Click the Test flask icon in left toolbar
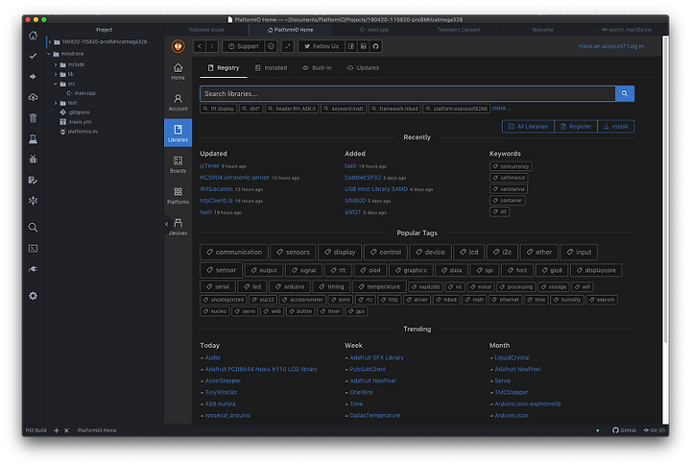 [x=33, y=138]
